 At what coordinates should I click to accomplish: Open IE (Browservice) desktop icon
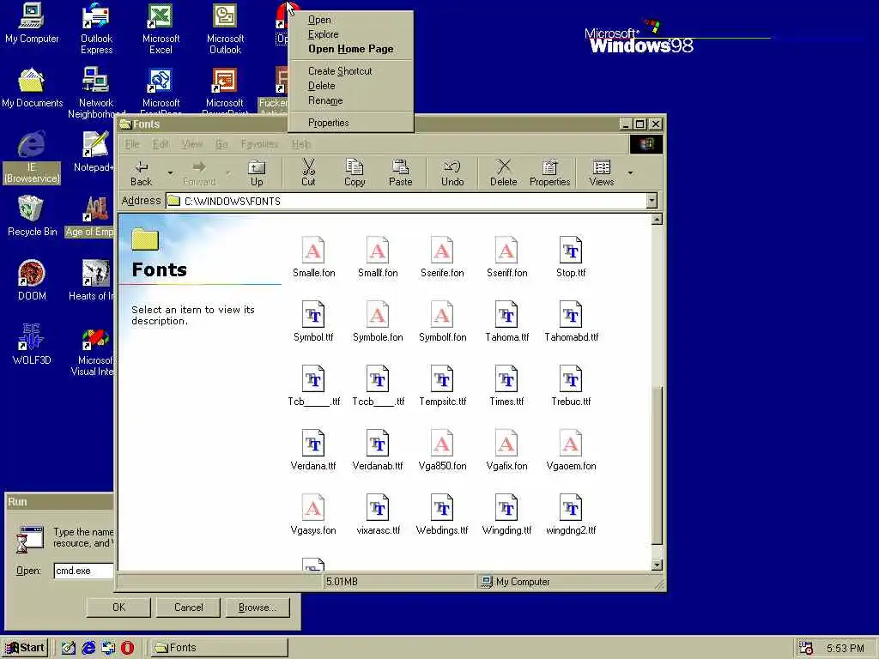coord(32,157)
